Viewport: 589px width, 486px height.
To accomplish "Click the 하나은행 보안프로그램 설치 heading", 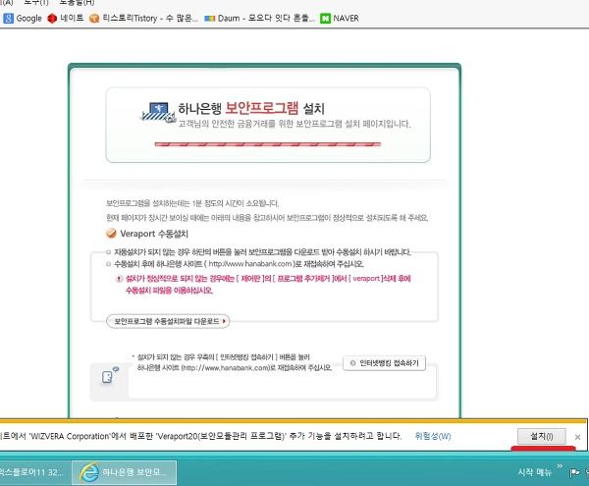I will pos(251,108).
